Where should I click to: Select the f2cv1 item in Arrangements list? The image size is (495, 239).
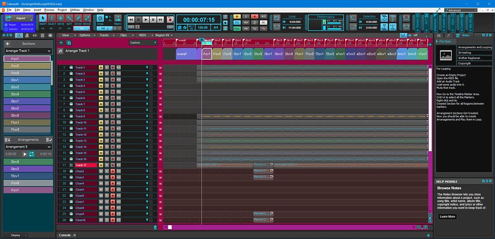[29, 176]
